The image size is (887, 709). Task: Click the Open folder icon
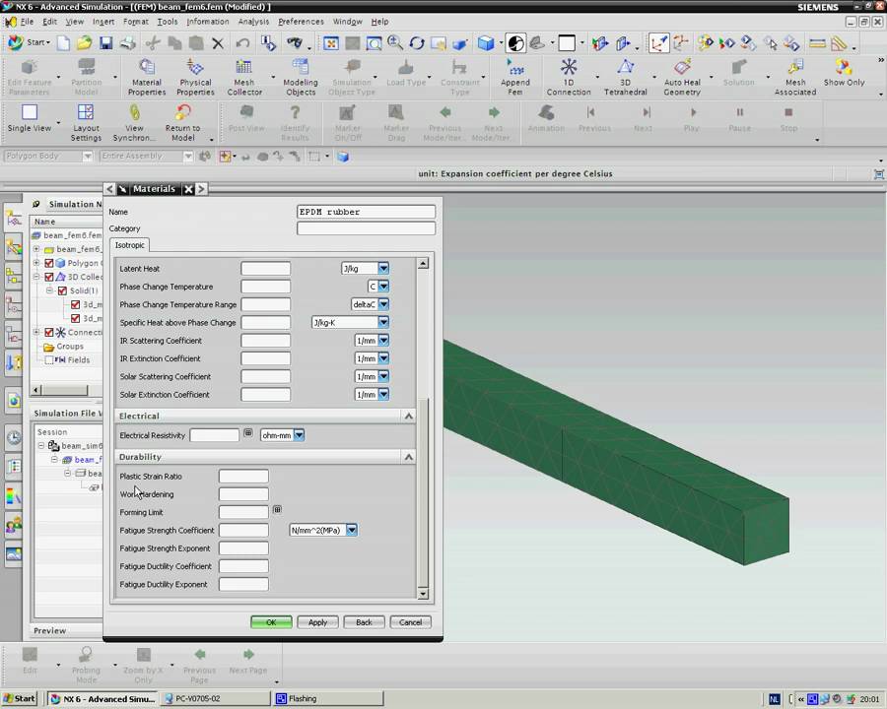85,43
